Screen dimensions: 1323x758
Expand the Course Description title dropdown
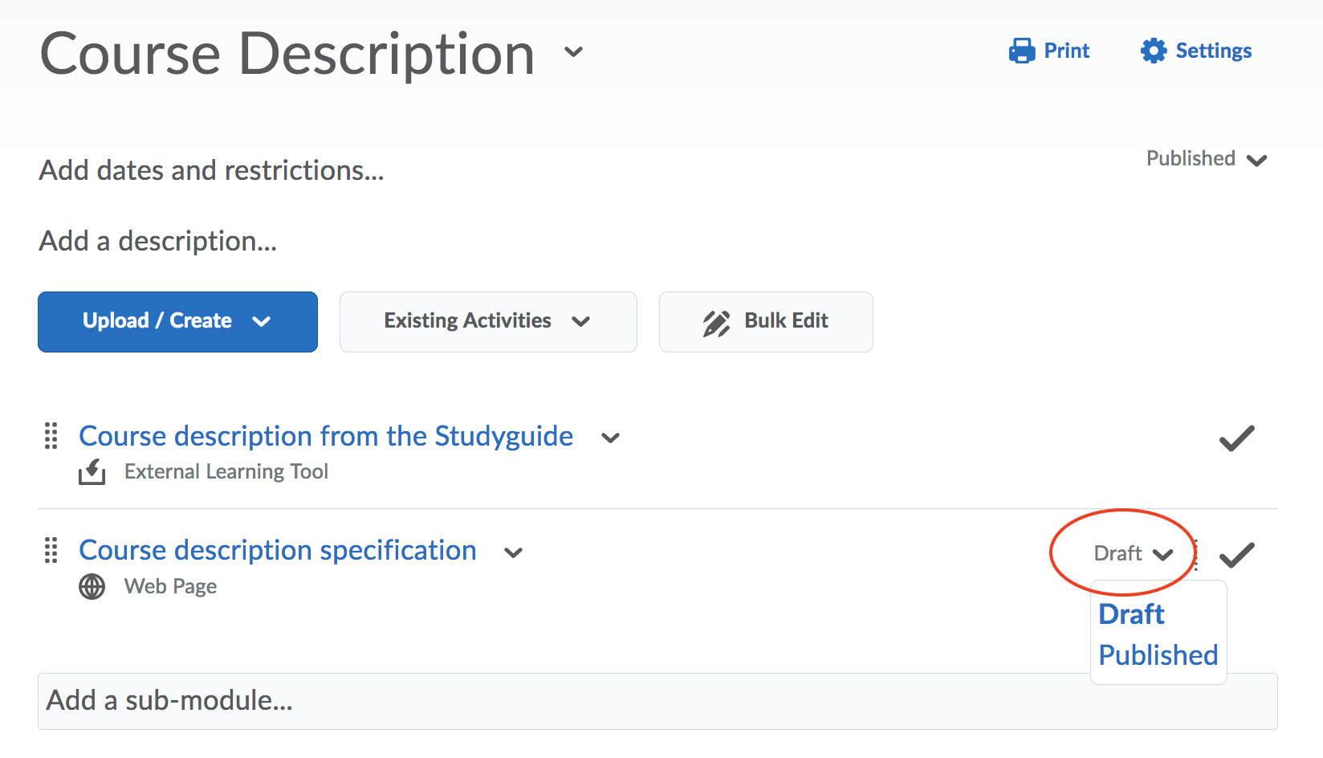click(x=573, y=52)
